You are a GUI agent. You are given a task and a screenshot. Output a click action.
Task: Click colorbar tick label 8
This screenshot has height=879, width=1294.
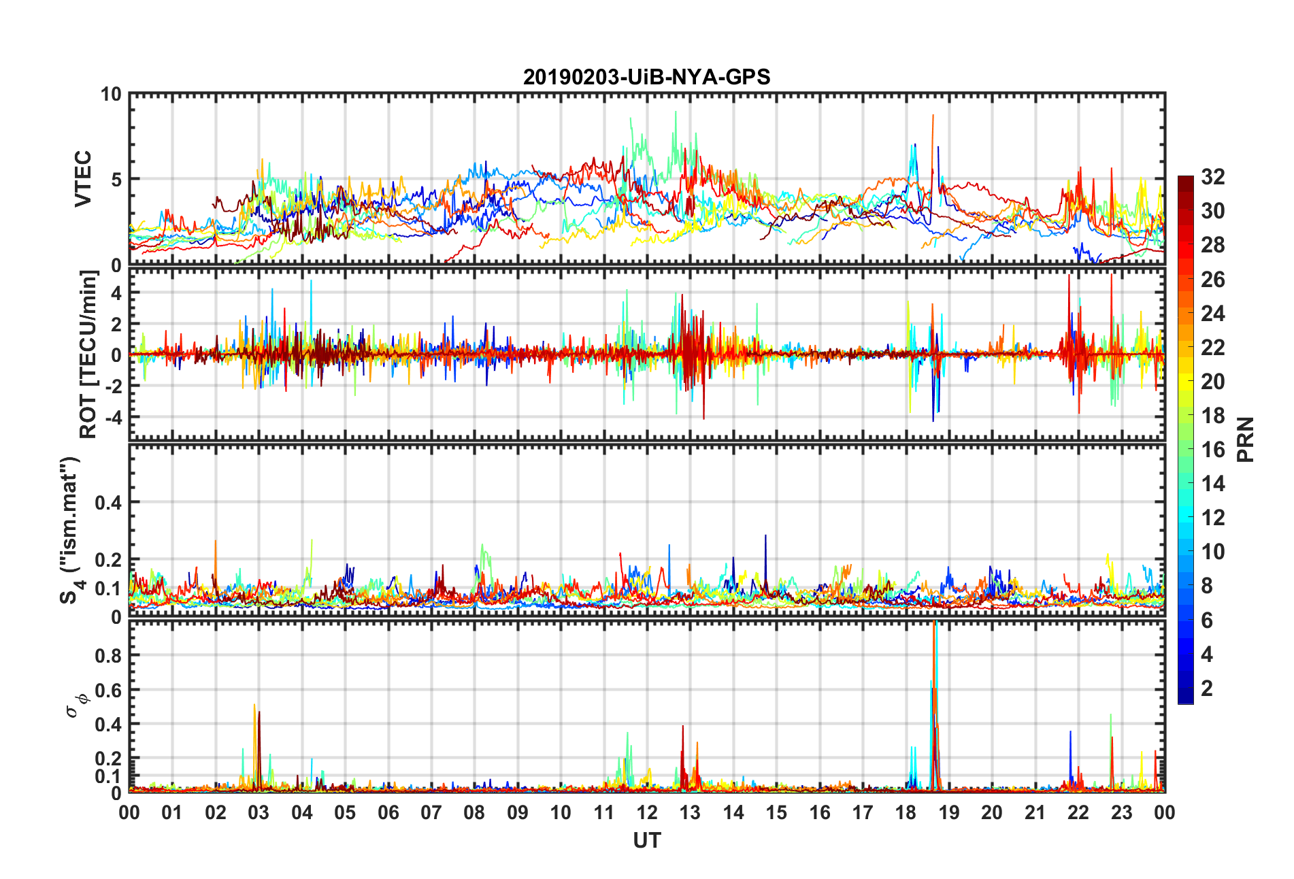(x=1207, y=585)
